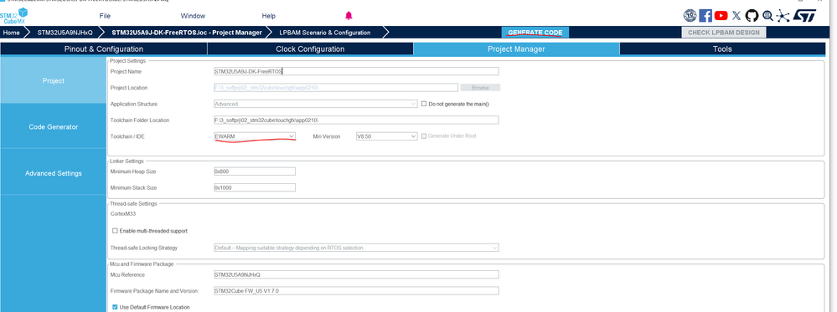
Task: Open the File menu
Action: [x=106, y=16]
